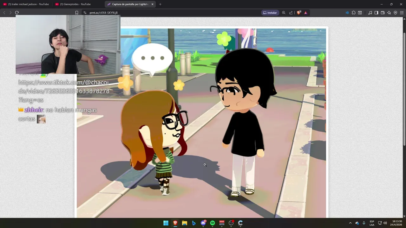Click the Instalar app button
Screen dimensions: 406x228
click(x=270, y=13)
